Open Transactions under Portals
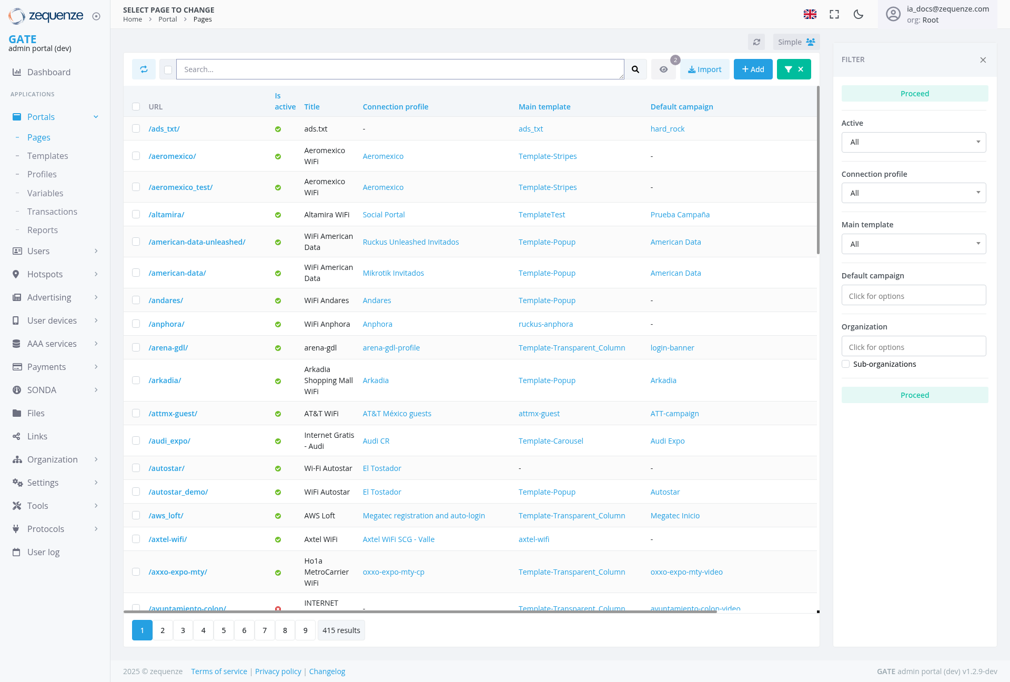The image size is (1010, 682). coord(52,212)
